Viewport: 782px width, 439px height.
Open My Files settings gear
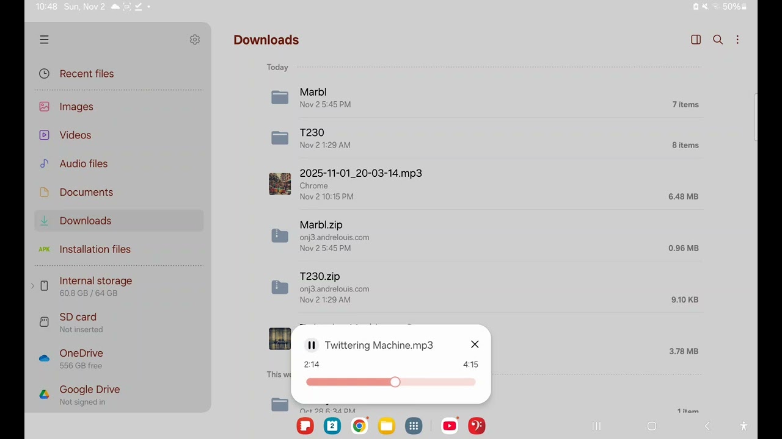195,40
